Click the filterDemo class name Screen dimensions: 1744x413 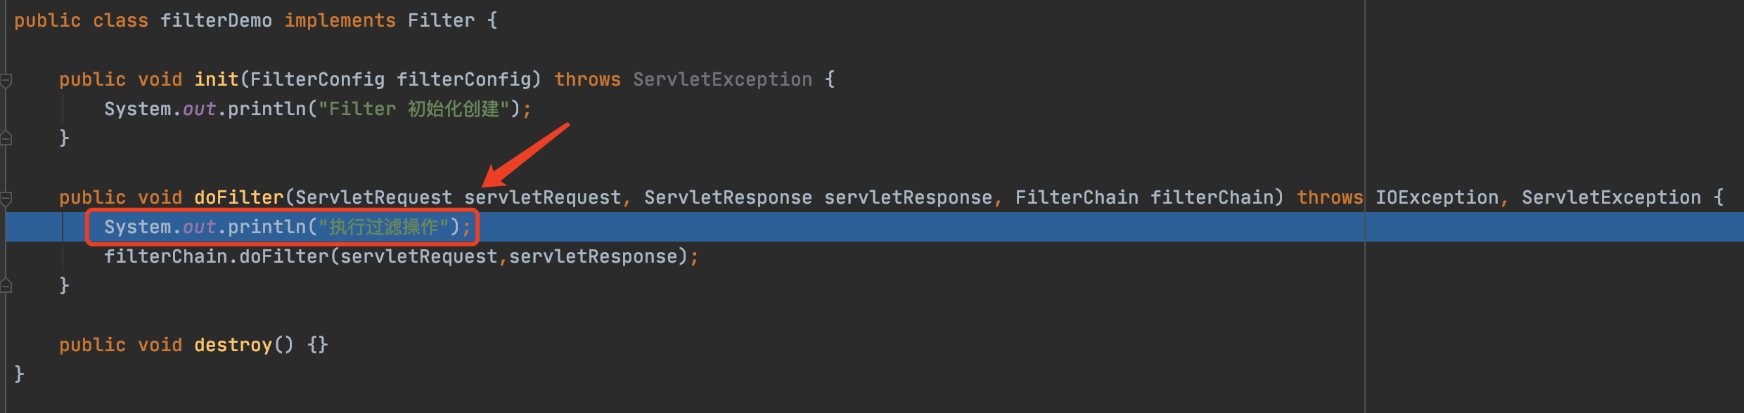click(216, 21)
